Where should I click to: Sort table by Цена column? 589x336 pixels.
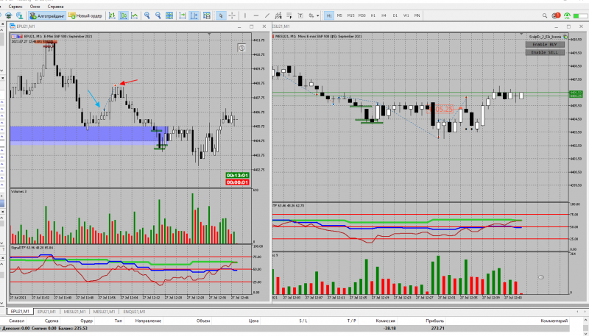click(253, 321)
